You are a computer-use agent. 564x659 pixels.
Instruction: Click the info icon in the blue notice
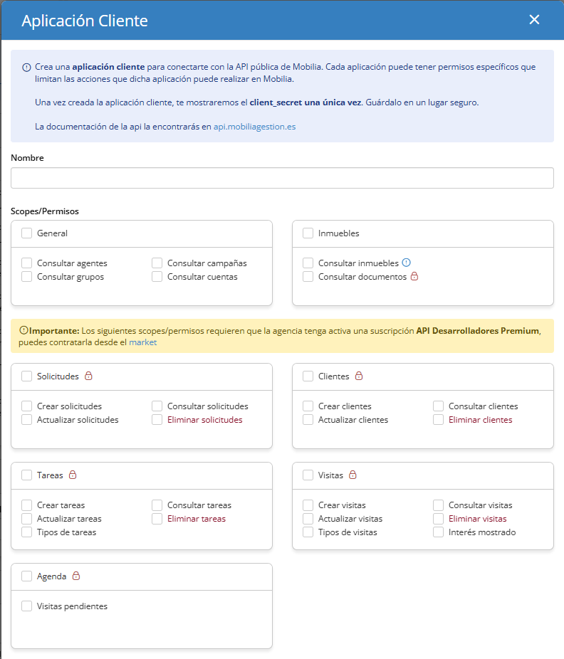(x=26, y=67)
